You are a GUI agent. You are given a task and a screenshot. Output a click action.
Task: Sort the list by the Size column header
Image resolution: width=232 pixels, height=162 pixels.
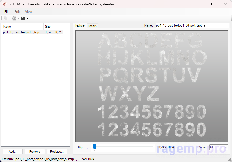click(x=53, y=27)
